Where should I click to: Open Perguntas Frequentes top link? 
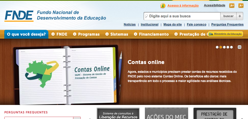[227, 25]
